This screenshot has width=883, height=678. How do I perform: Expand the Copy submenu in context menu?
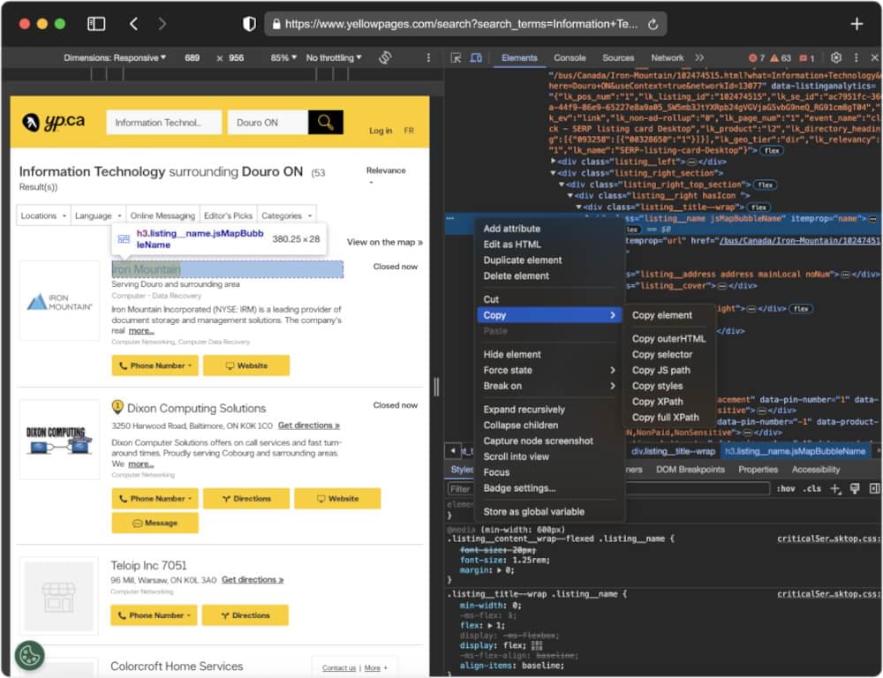(502, 314)
